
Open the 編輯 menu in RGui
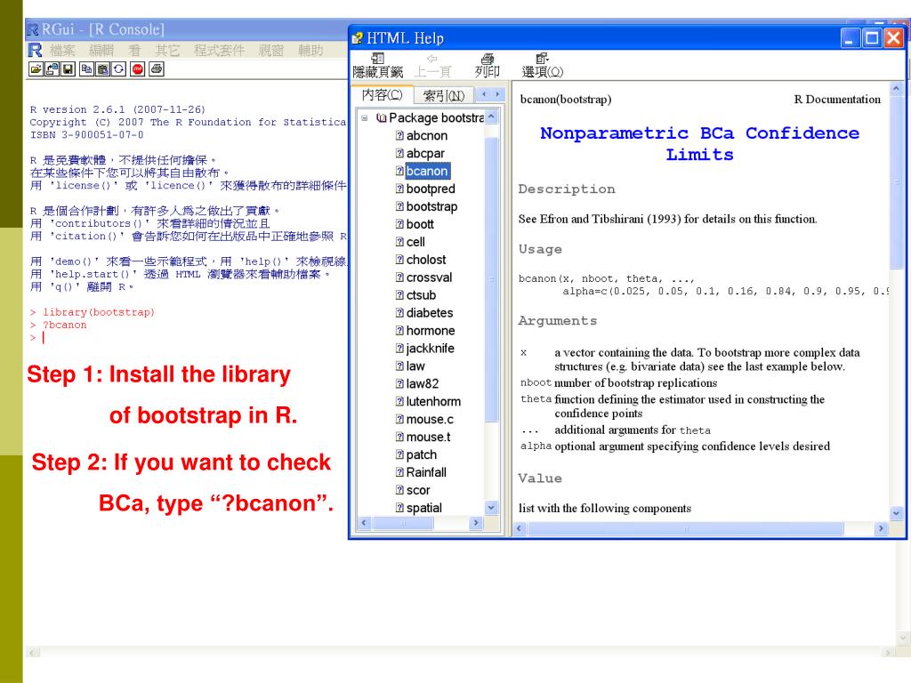pyautogui.click(x=101, y=51)
